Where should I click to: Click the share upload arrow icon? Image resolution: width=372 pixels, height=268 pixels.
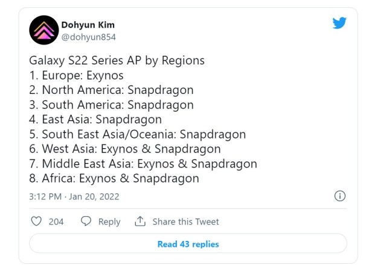point(140,221)
